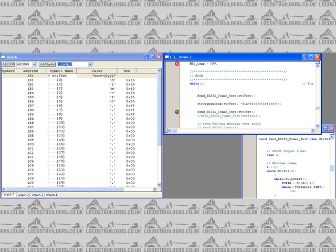Image resolution: width=336 pixels, height=252 pixels.
Task: Click main.c scroll up arrow
Action: click(x=317, y=66)
